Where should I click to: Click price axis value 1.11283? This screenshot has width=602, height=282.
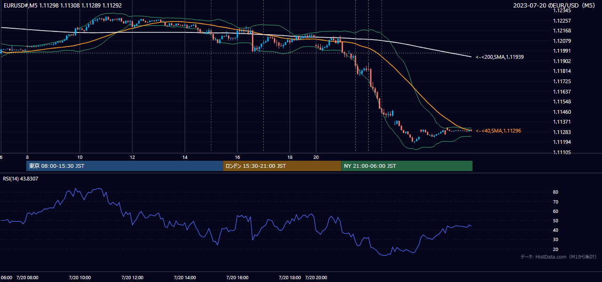coord(561,132)
